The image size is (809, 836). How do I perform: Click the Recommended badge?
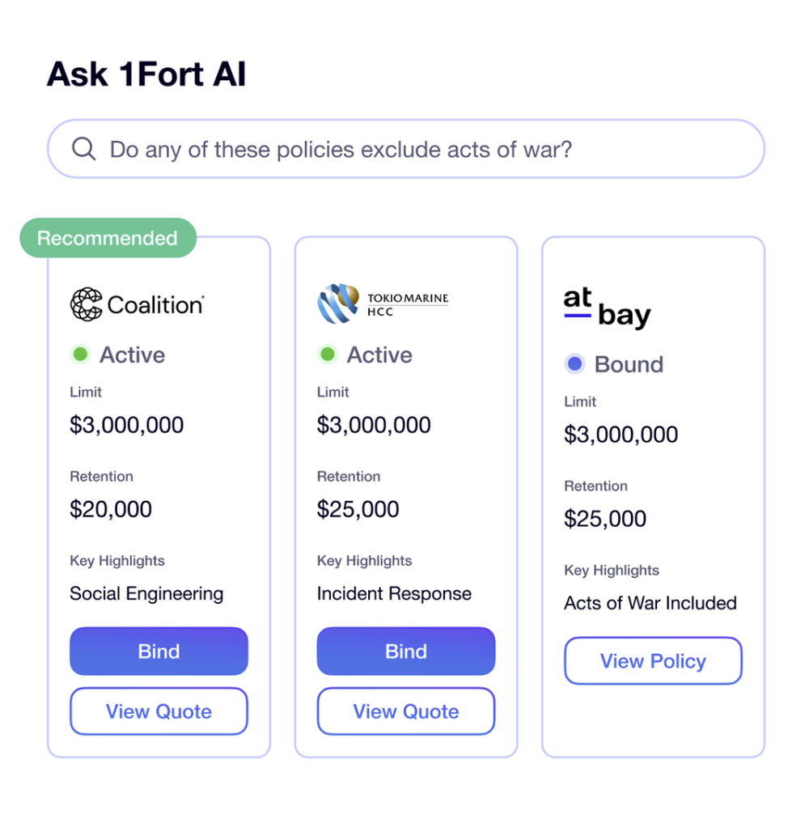pos(108,238)
